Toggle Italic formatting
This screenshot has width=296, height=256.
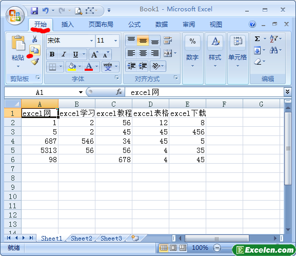coord(64,54)
